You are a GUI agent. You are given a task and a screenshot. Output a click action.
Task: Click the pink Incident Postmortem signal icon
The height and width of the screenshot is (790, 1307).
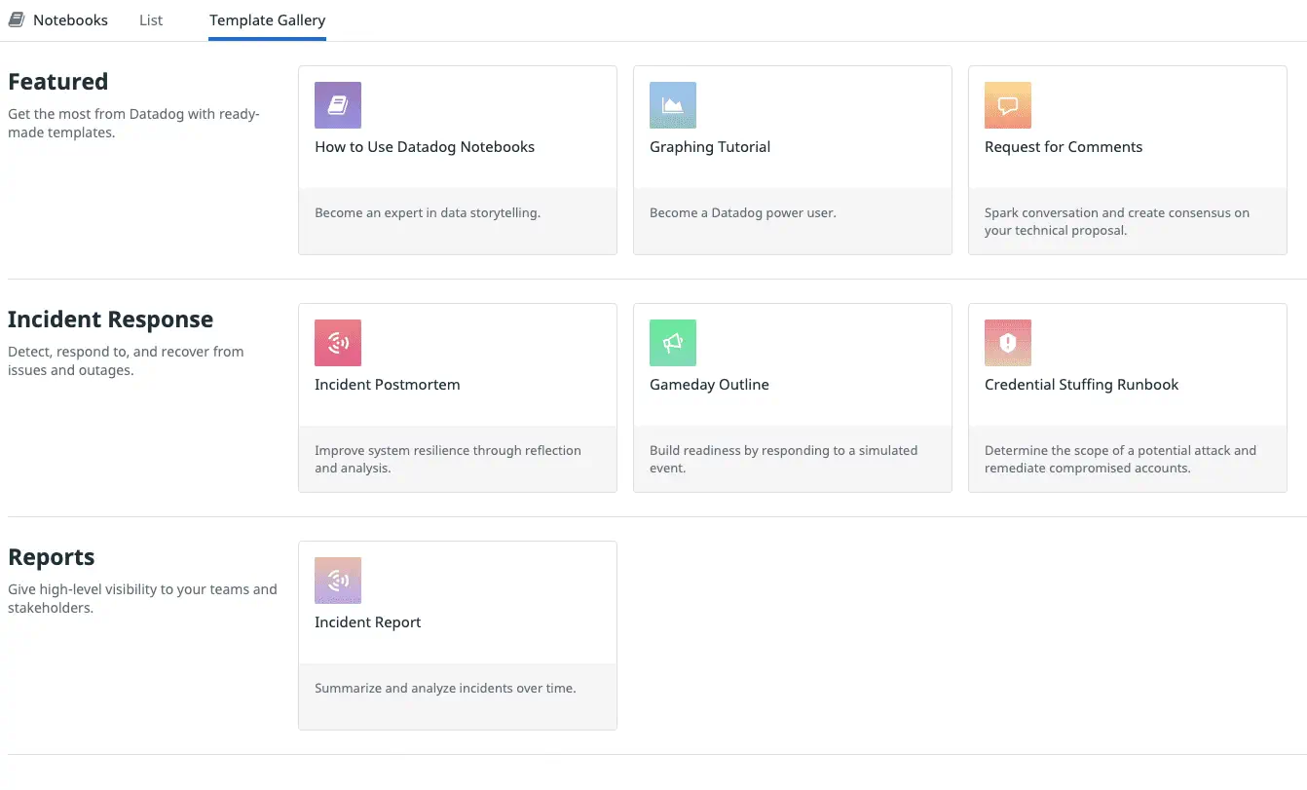coord(338,343)
